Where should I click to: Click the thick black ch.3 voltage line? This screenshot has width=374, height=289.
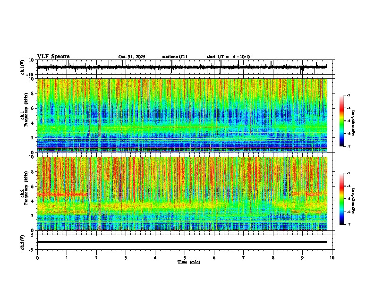(x=182, y=242)
